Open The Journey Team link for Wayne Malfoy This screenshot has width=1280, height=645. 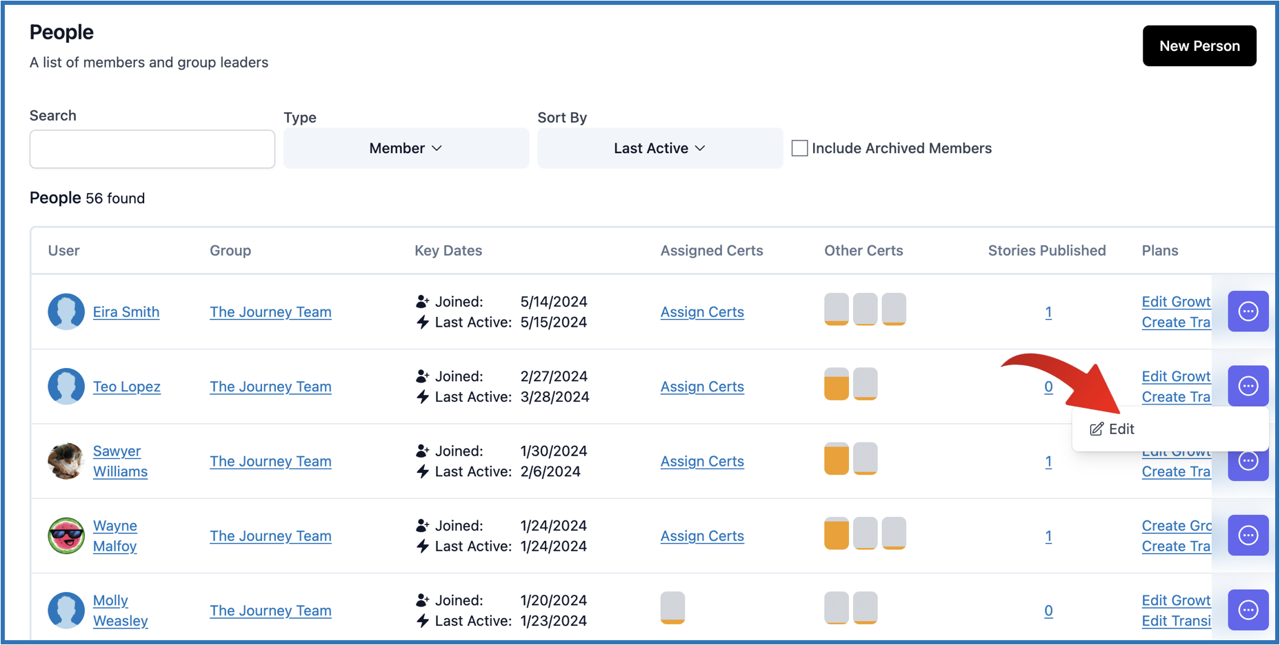click(x=270, y=536)
